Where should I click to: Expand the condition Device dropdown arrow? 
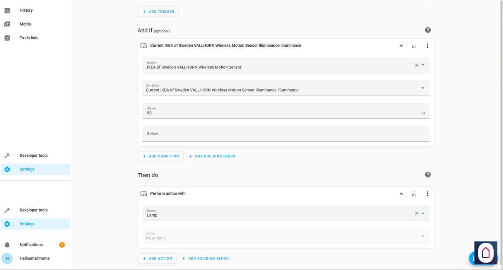[423, 65]
